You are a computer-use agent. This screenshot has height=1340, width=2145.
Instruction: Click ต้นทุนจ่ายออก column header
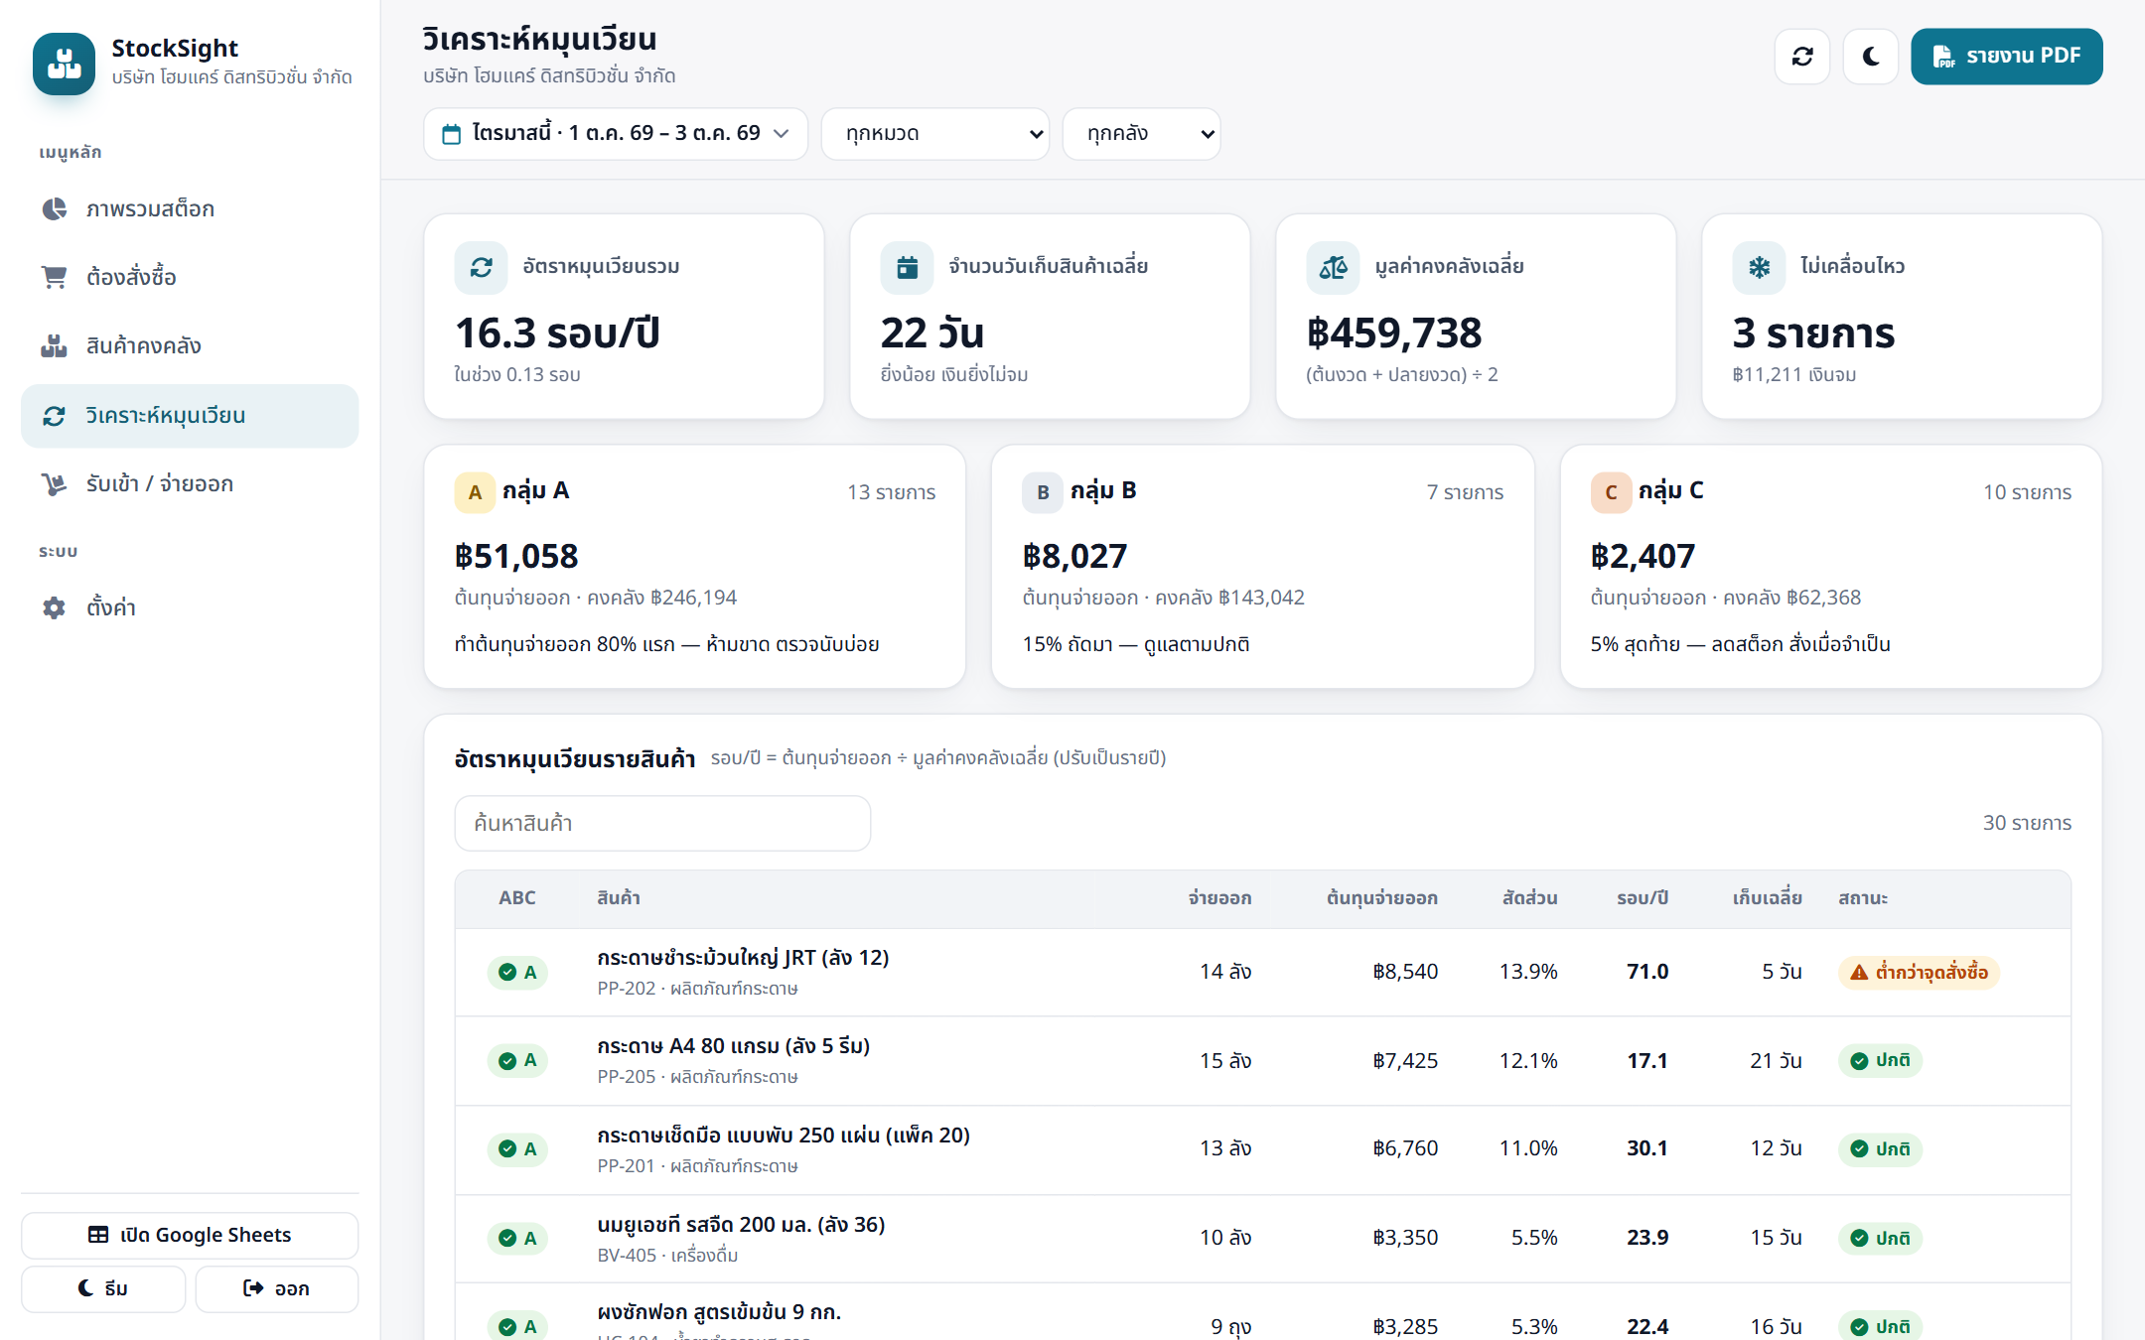pos(1382,898)
